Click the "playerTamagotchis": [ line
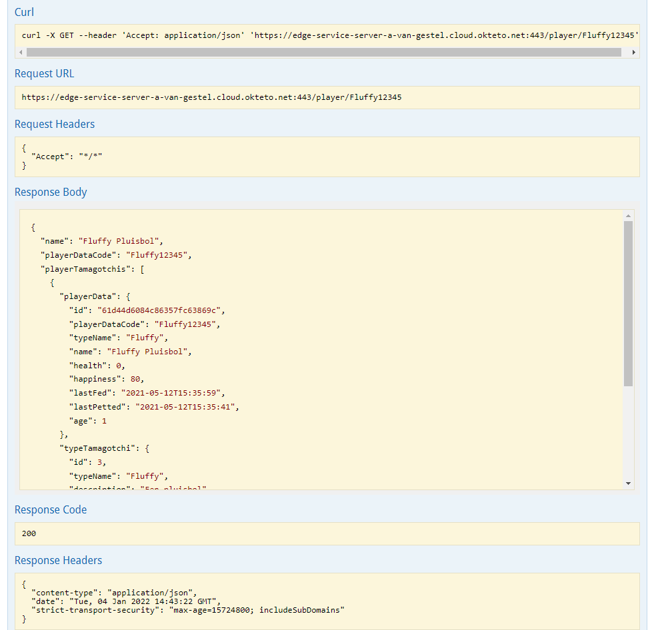Image resolution: width=654 pixels, height=630 pixels. 92,269
